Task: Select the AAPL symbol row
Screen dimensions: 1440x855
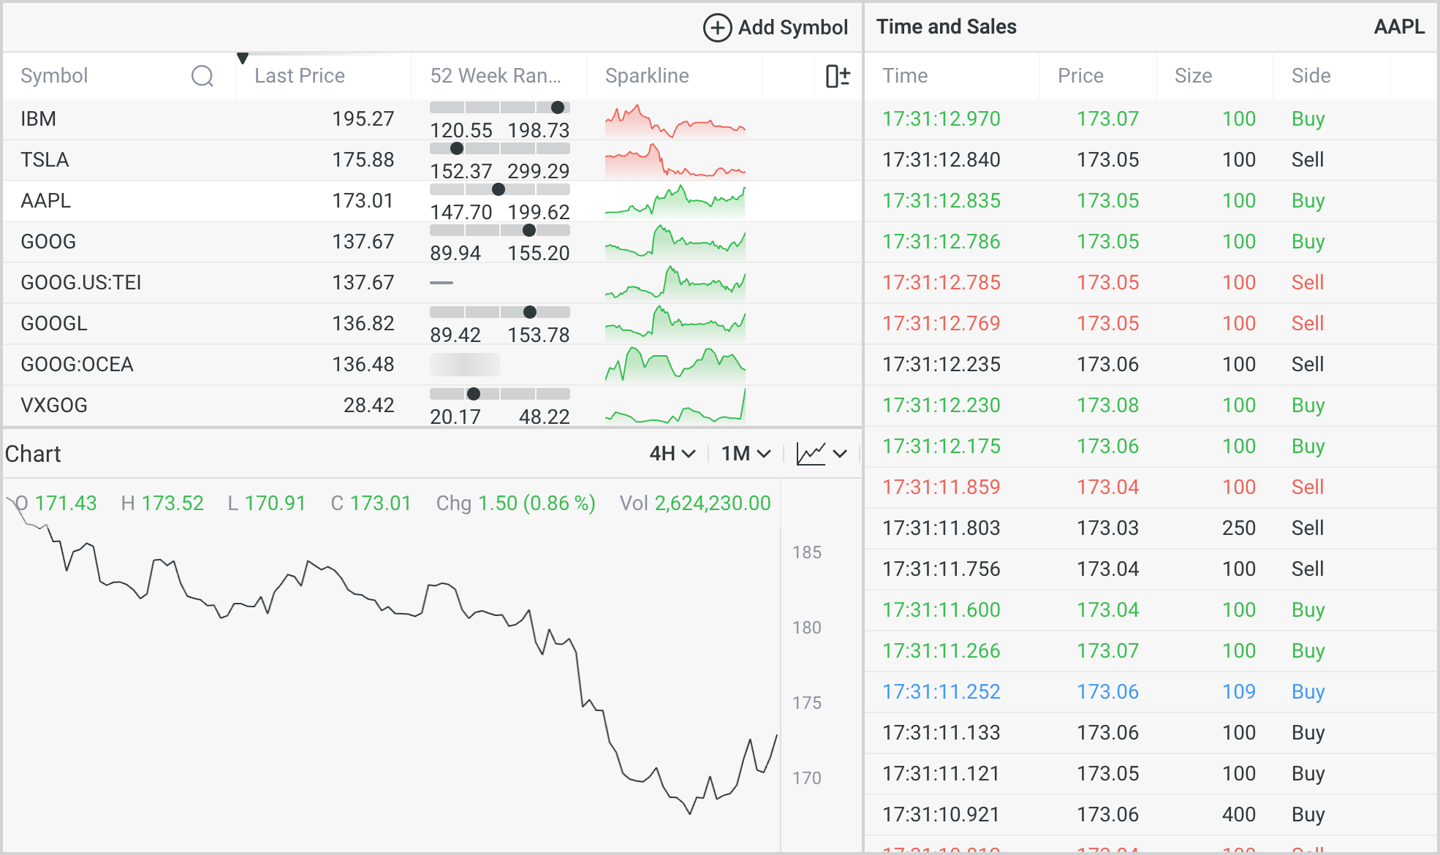Action: [x=433, y=201]
